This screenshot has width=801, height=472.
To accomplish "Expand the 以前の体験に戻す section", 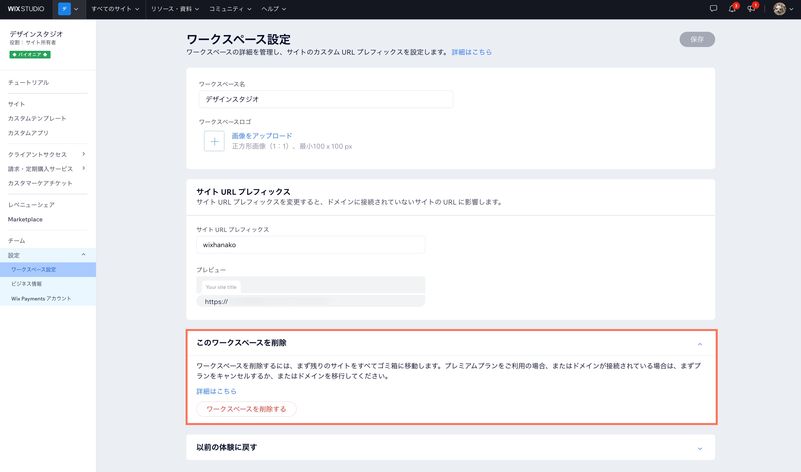I will click(x=700, y=448).
